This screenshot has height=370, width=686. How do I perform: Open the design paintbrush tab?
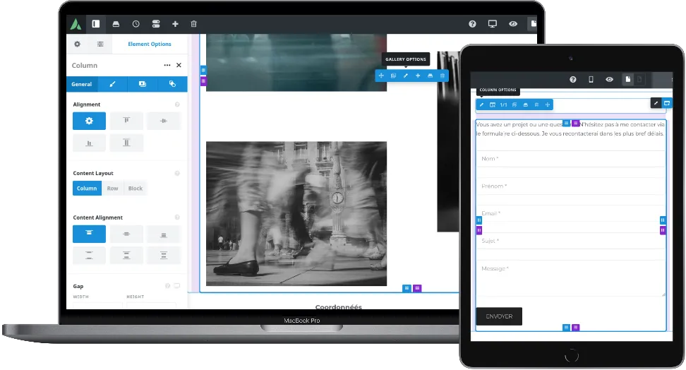click(112, 84)
